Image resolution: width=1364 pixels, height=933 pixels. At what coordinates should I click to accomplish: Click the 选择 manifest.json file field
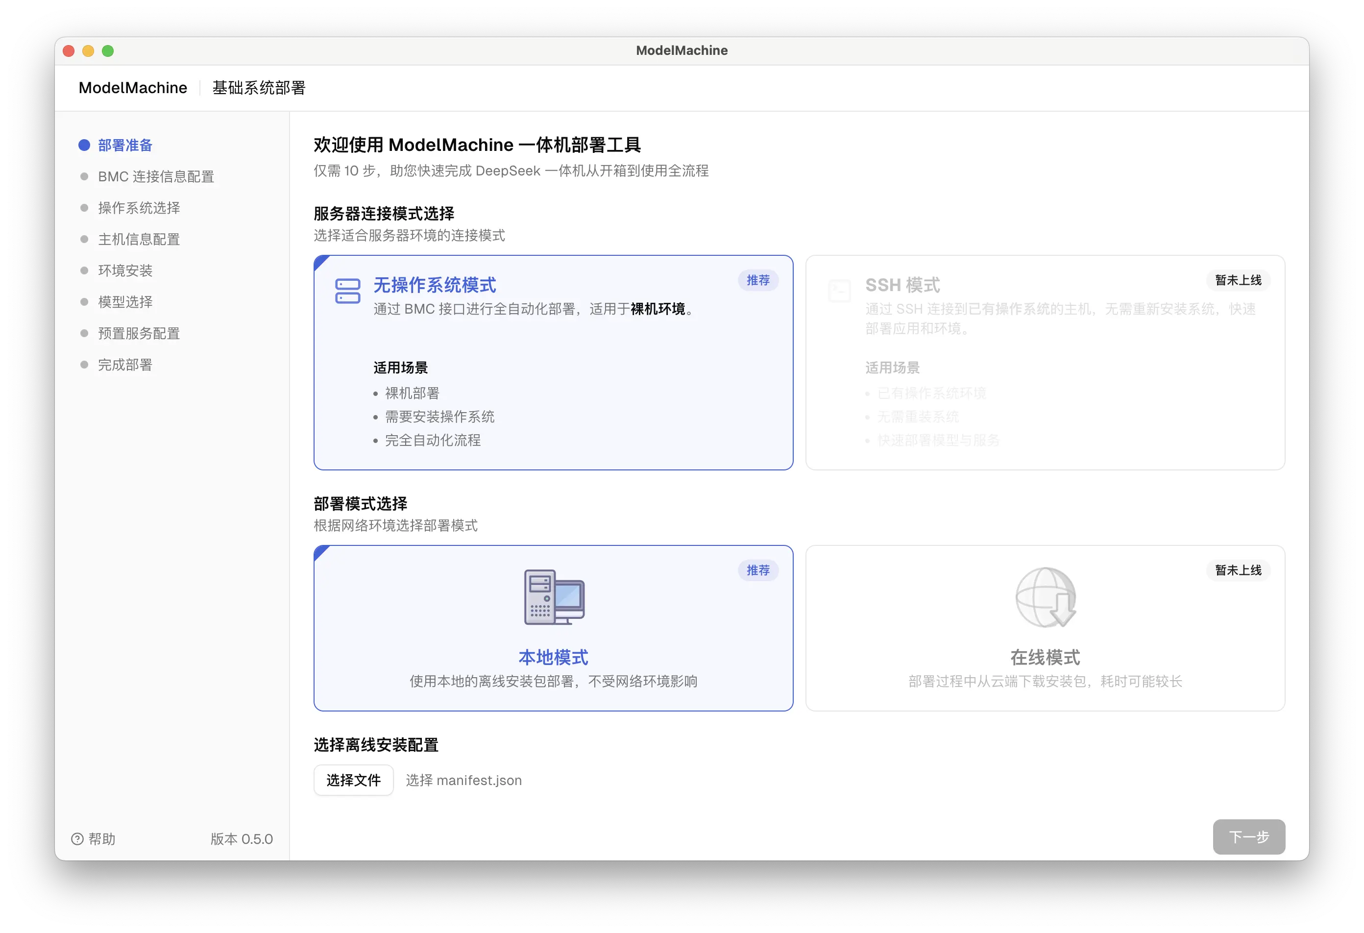463,780
